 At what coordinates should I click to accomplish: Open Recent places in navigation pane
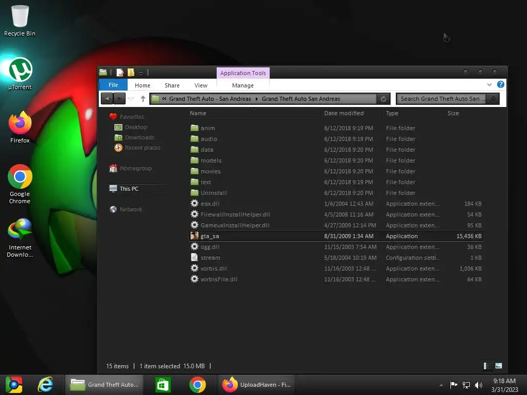(x=137, y=148)
